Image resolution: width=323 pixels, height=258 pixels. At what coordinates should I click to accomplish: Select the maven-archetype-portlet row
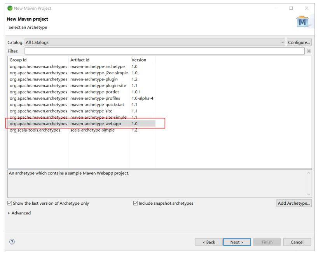[82, 92]
